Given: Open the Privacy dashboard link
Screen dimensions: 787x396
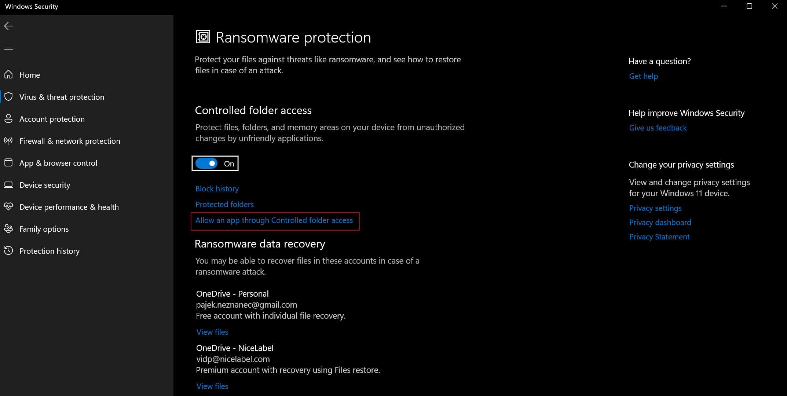Looking at the screenshot, I should click(x=660, y=223).
